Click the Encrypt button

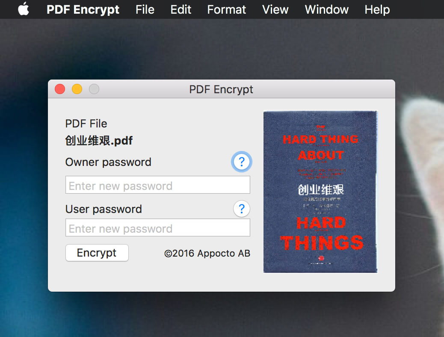(97, 253)
